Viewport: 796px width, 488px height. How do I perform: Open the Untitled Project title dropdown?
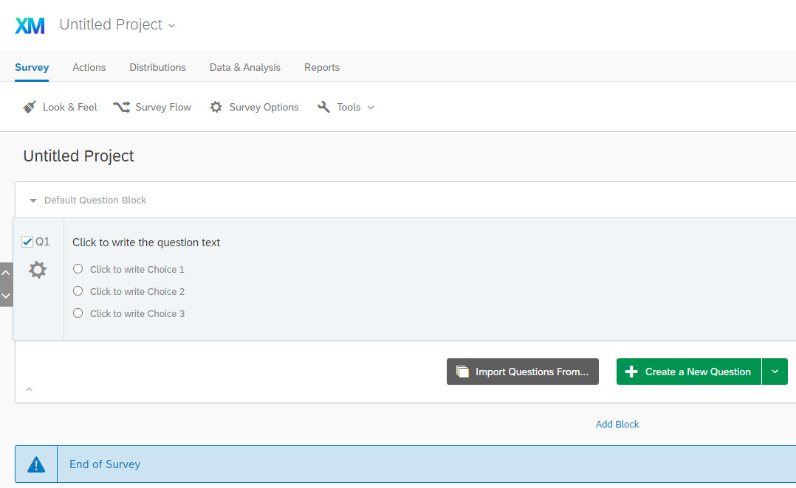171,25
